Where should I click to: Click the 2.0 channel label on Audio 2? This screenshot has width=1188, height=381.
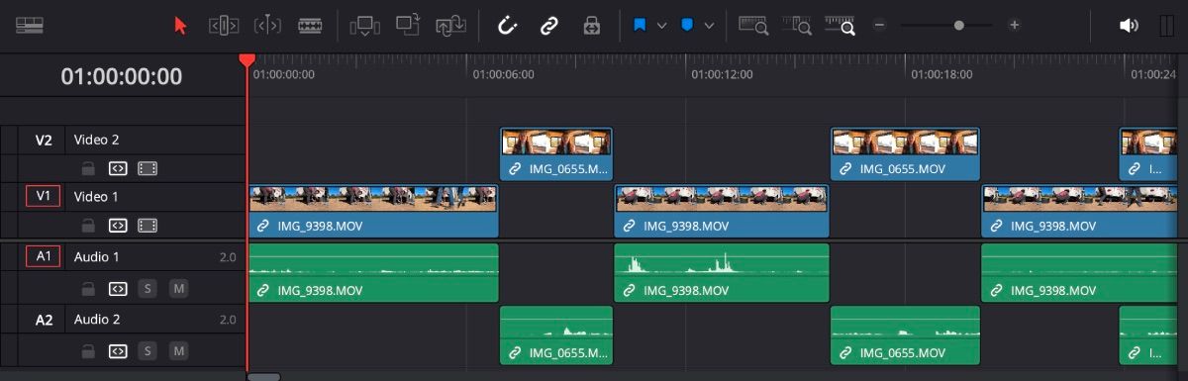coord(228,320)
